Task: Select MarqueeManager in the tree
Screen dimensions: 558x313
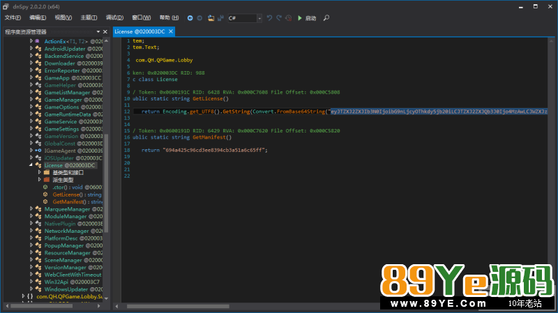Action: tap(73, 209)
